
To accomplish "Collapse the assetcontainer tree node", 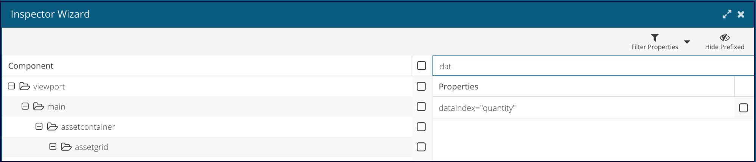I will (39, 126).
